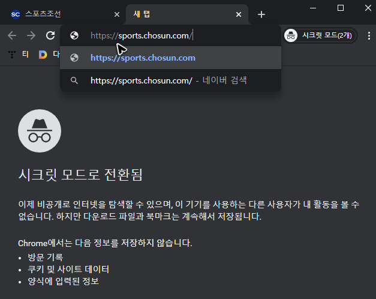Go back to previous page
The width and height of the screenshot is (376, 299).
coord(12,35)
